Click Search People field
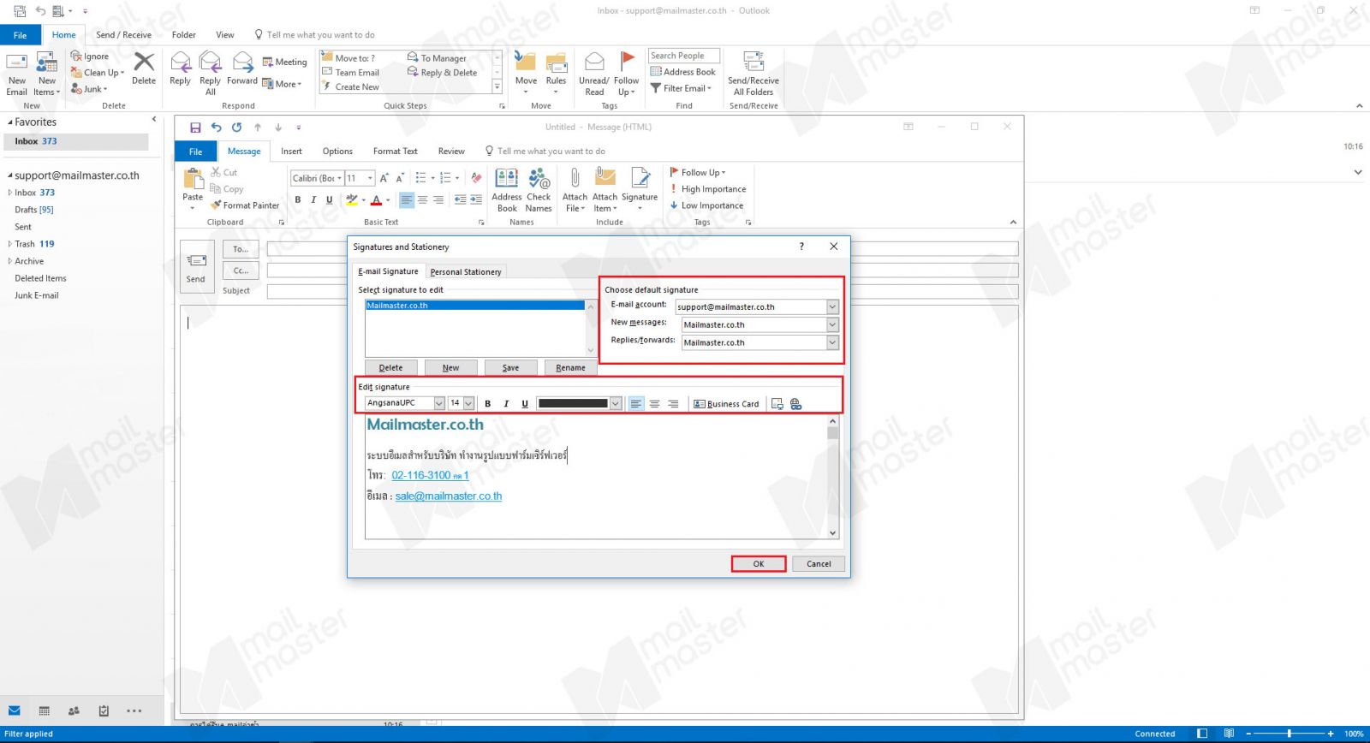 click(683, 56)
